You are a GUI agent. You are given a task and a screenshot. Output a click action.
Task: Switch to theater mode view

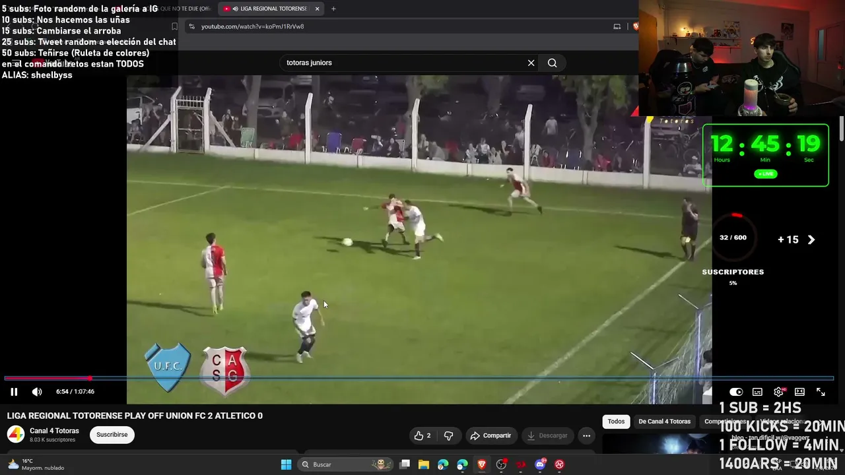799,392
